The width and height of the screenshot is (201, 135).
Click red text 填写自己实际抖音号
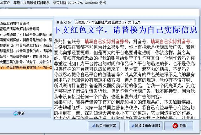tap(170, 42)
